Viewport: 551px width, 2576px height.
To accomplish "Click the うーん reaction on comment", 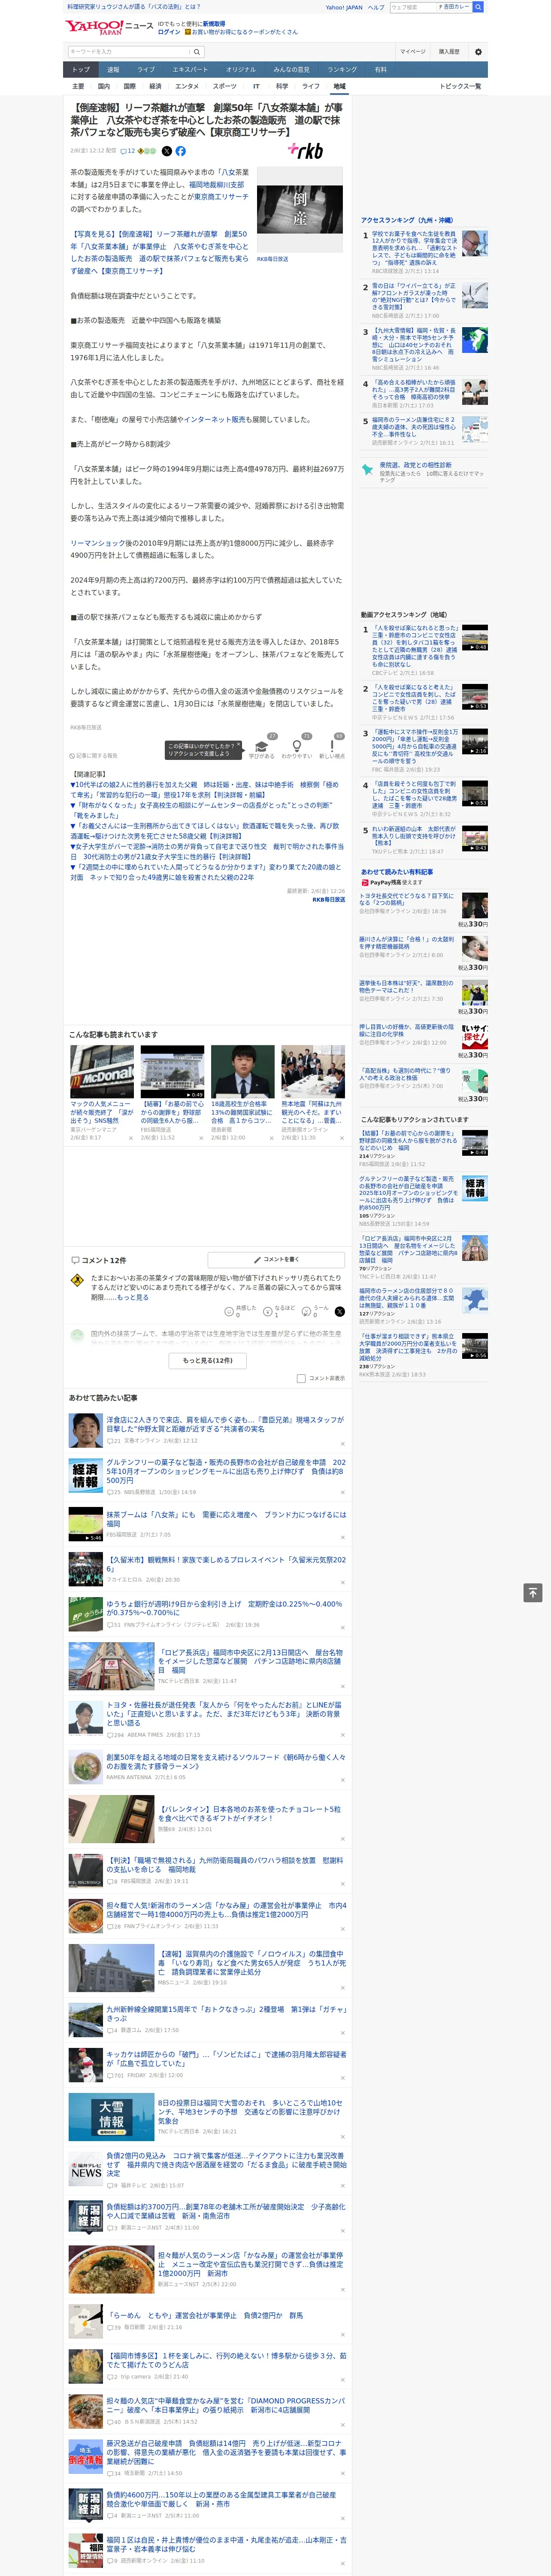I will (316, 1311).
